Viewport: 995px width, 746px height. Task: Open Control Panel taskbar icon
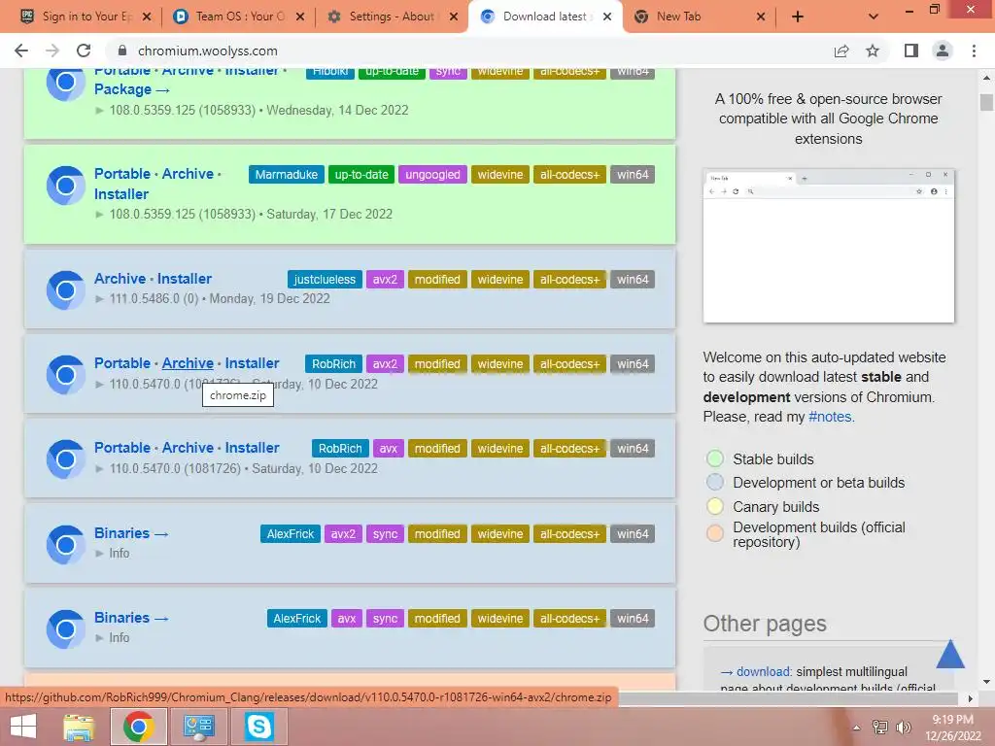[x=198, y=727]
